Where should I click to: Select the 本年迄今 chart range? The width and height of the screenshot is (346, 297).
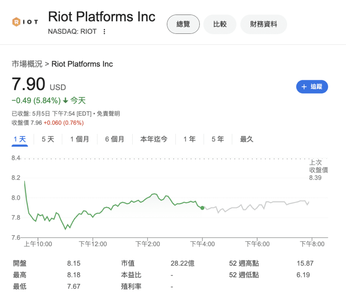154,139
